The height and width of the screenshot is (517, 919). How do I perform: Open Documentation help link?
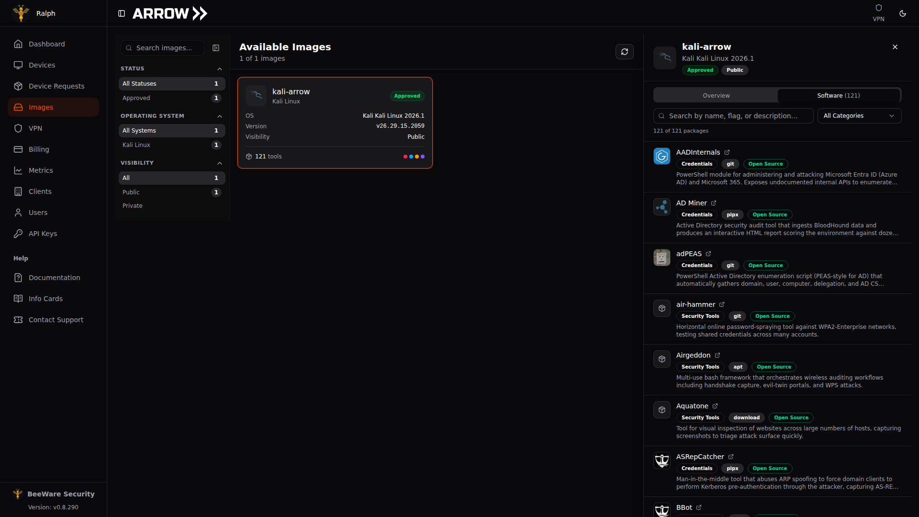tap(53, 278)
